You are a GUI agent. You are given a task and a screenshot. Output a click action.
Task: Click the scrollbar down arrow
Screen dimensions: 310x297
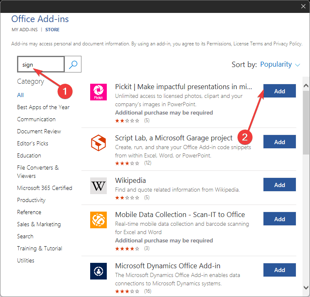pyautogui.click(x=306, y=287)
